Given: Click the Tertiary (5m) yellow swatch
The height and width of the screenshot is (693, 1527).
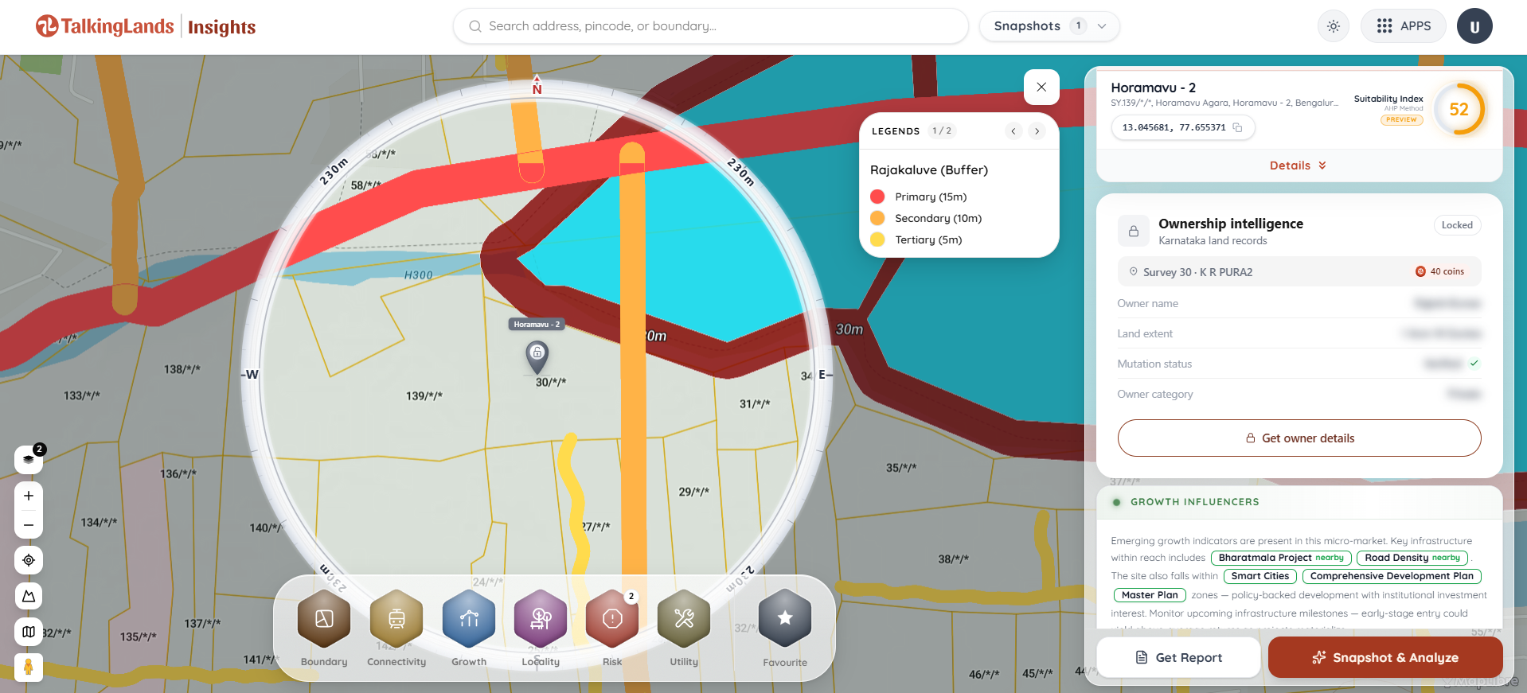Looking at the screenshot, I should 878,239.
